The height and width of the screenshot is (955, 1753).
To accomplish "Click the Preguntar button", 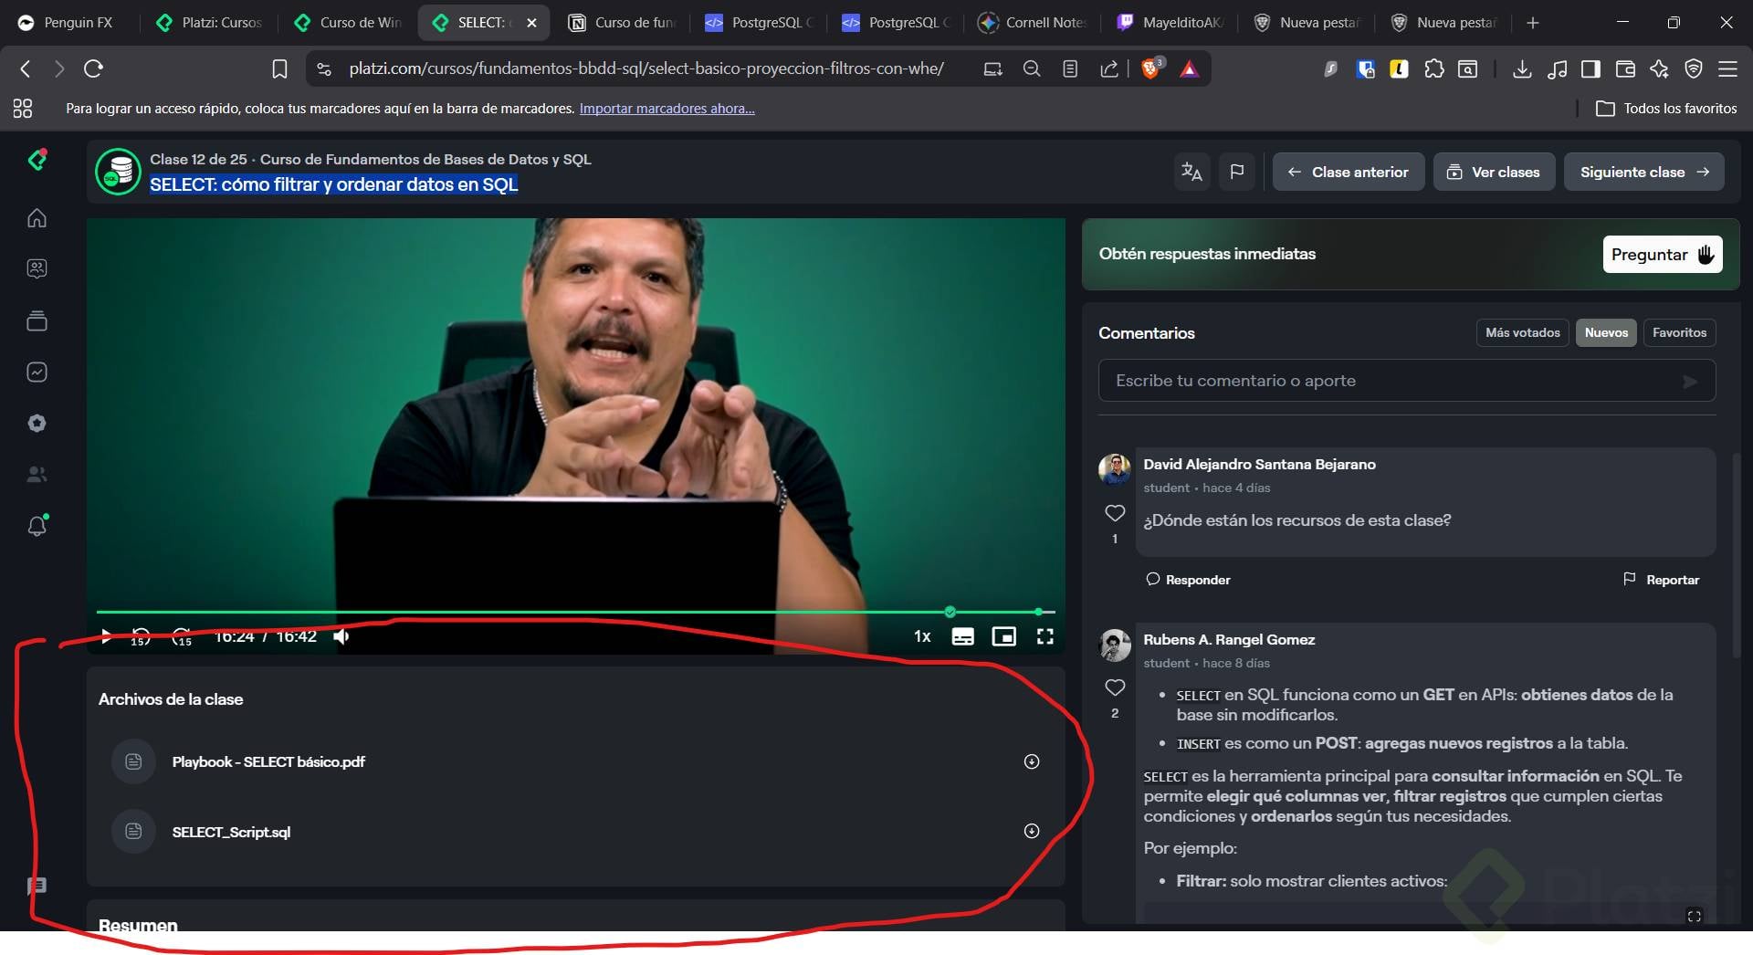I will tap(1662, 255).
